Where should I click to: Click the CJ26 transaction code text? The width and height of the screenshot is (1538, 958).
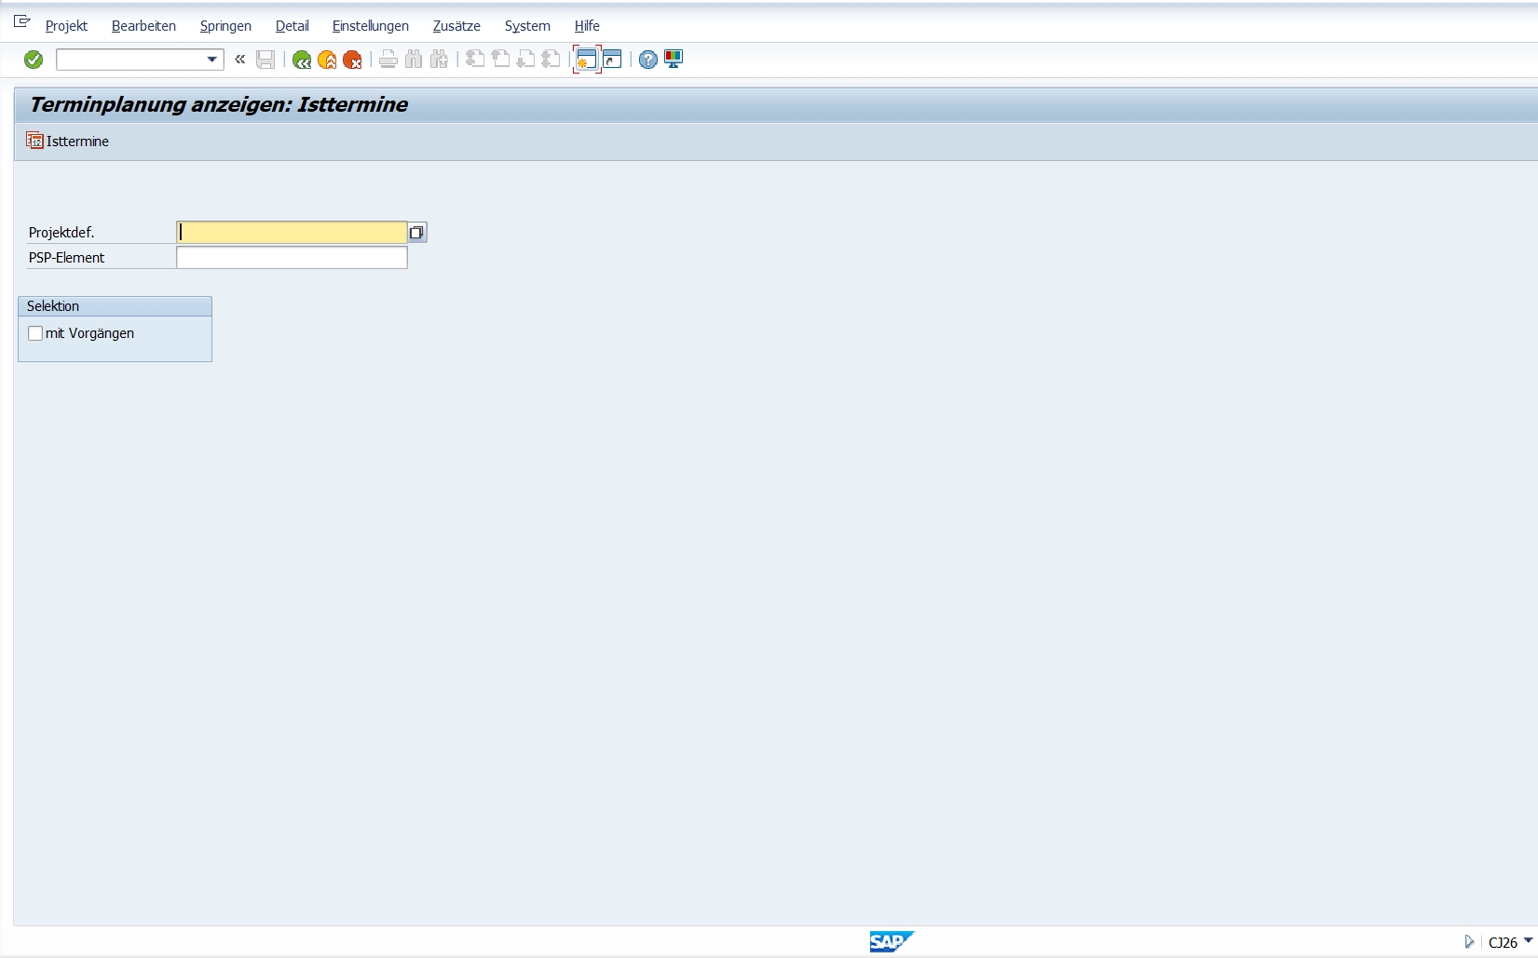tap(1503, 942)
